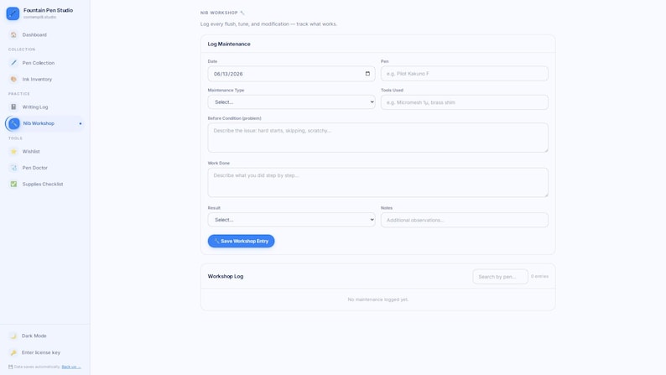Click the Search by pen box
Screen dimensions: 666x375
pyautogui.click(x=501, y=277)
